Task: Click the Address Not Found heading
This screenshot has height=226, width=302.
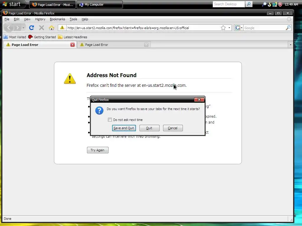Action: pos(111,75)
